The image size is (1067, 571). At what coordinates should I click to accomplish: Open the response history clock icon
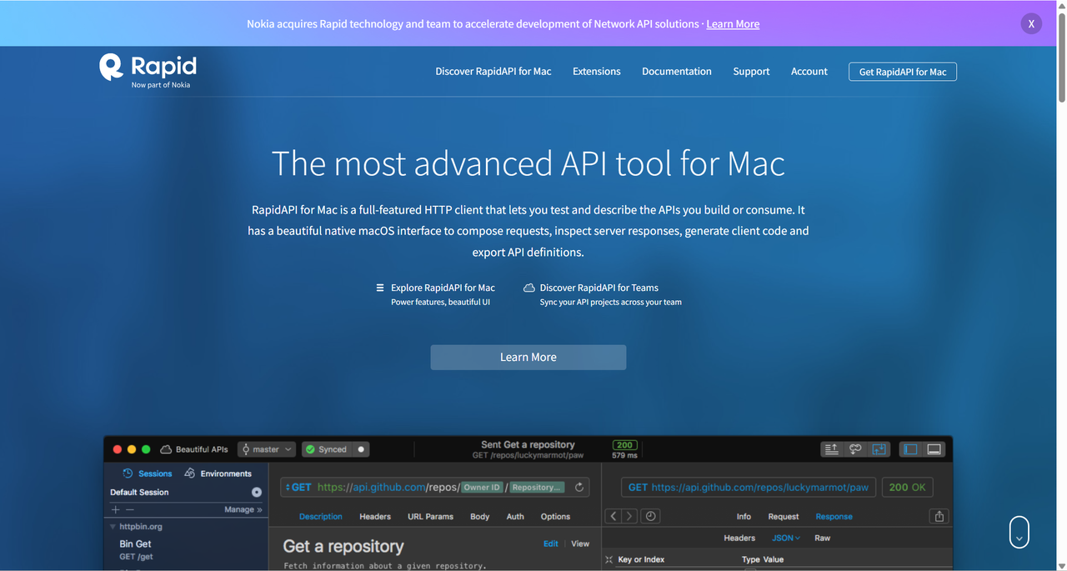pos(651,517)
